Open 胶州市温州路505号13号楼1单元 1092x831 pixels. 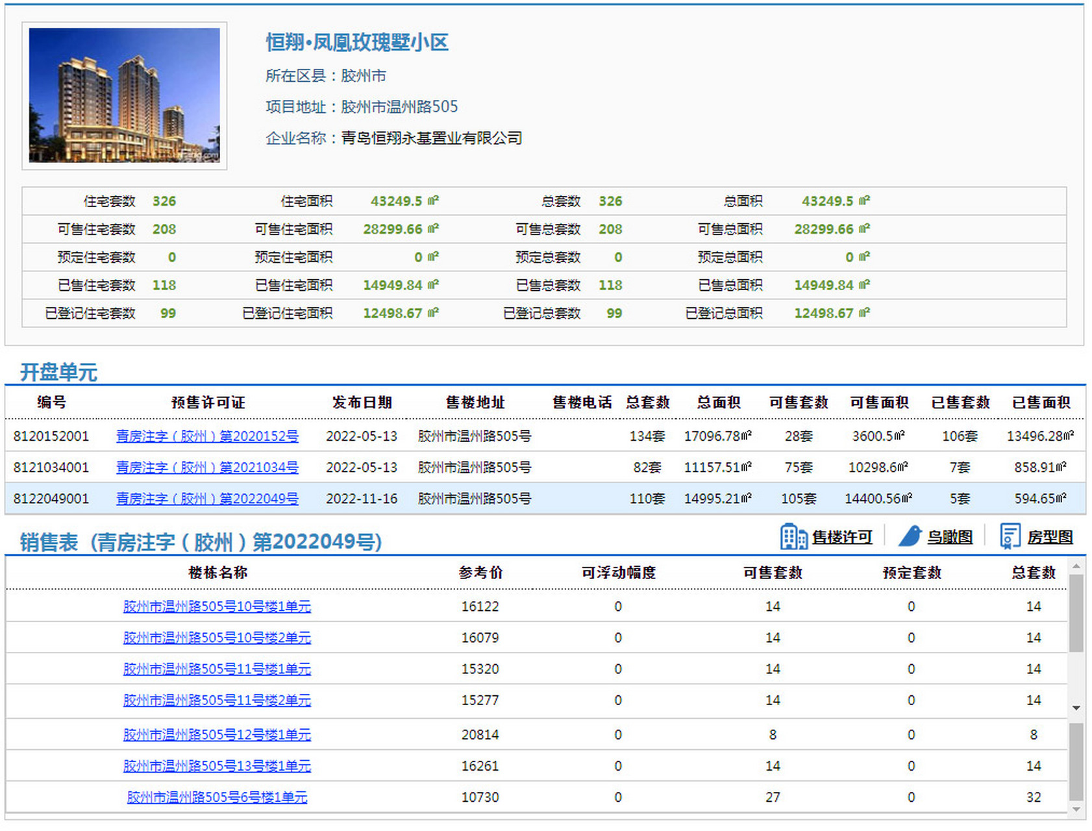tap(216, 766)
